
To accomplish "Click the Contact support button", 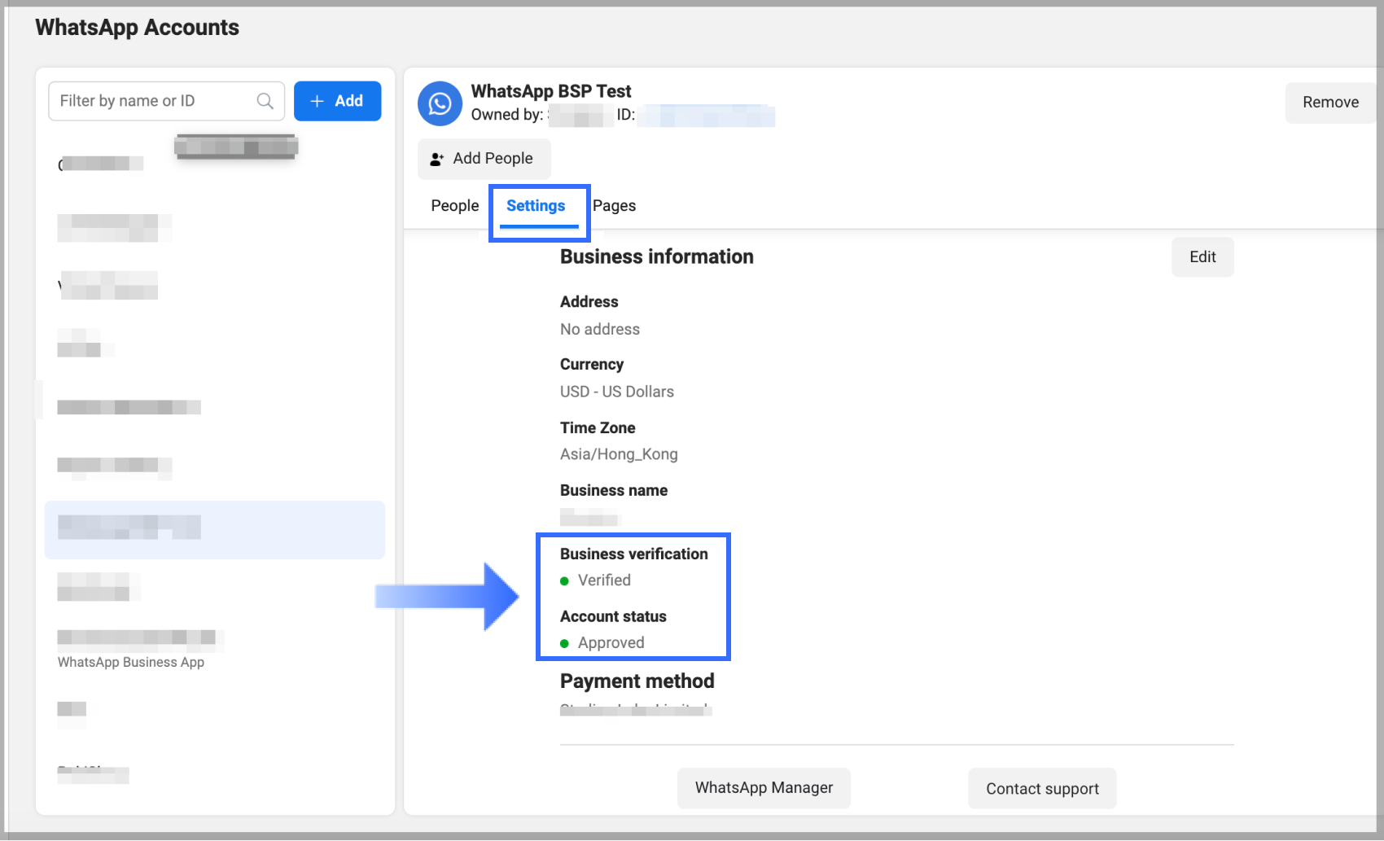I will pyautogui.click(x=1041, y=789).
